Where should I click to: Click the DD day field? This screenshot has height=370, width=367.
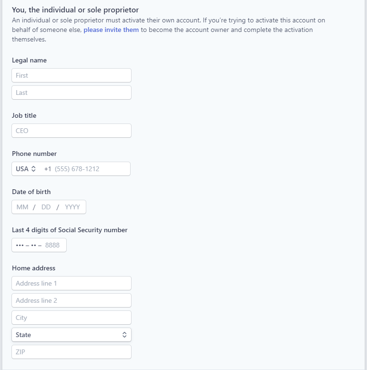(x=46, y=207)
